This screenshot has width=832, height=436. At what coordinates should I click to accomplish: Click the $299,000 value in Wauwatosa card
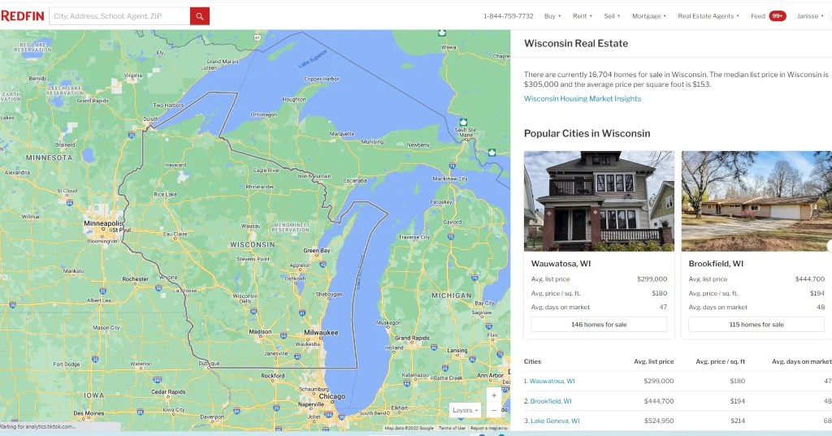coord(652,279)
